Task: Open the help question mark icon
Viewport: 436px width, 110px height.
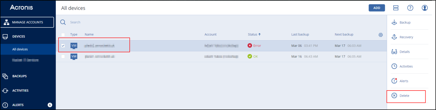Action: click(x=410, y=8)
